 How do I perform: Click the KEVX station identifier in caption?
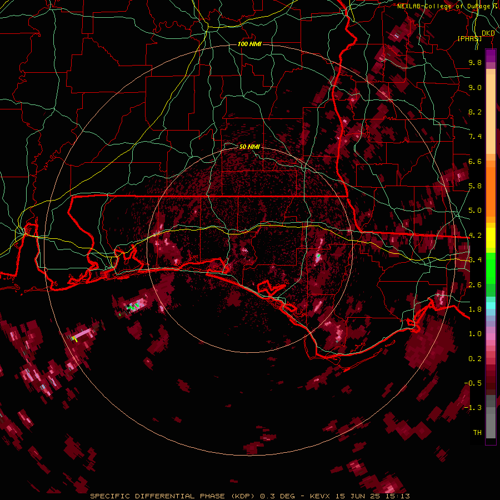(321, 496)
